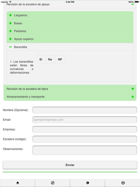Tap the battery indicator in the status bar
The height and width of the screenshot is (187, 140).
click(x=136, y=2)
